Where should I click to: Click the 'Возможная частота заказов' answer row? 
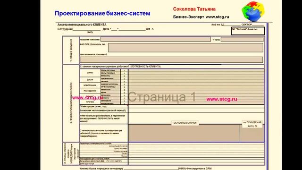196,110
